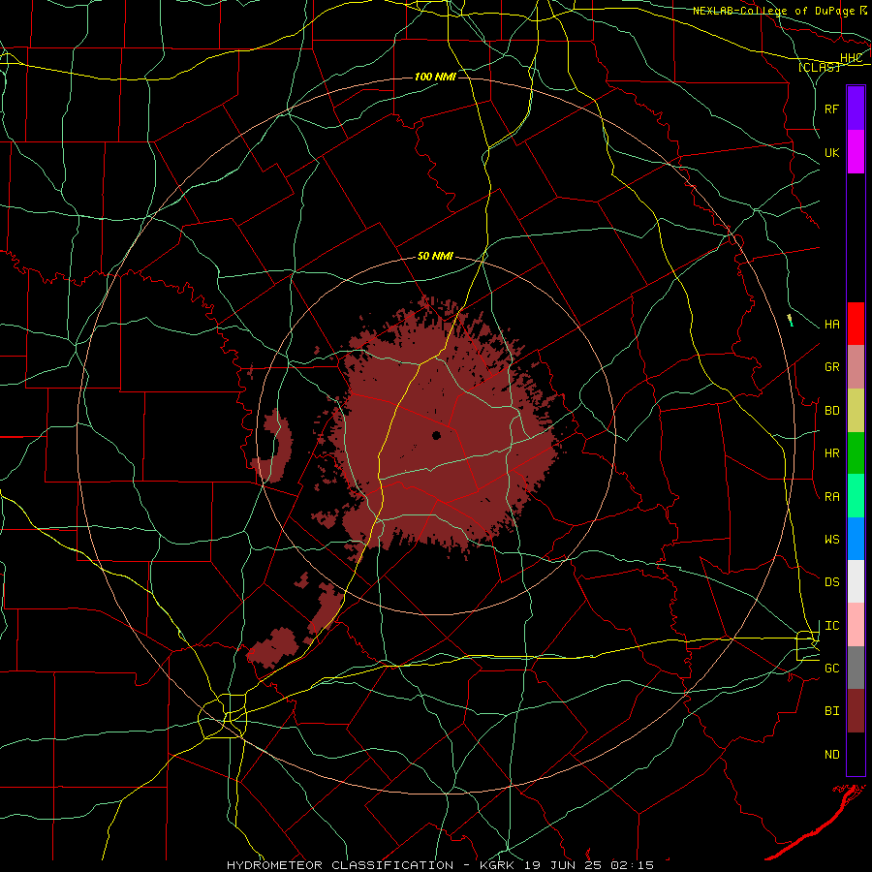The width and height of the screenshot is (872, 872).
Task: Click the RF purple legend swatch
Action: tap(856, 109)
